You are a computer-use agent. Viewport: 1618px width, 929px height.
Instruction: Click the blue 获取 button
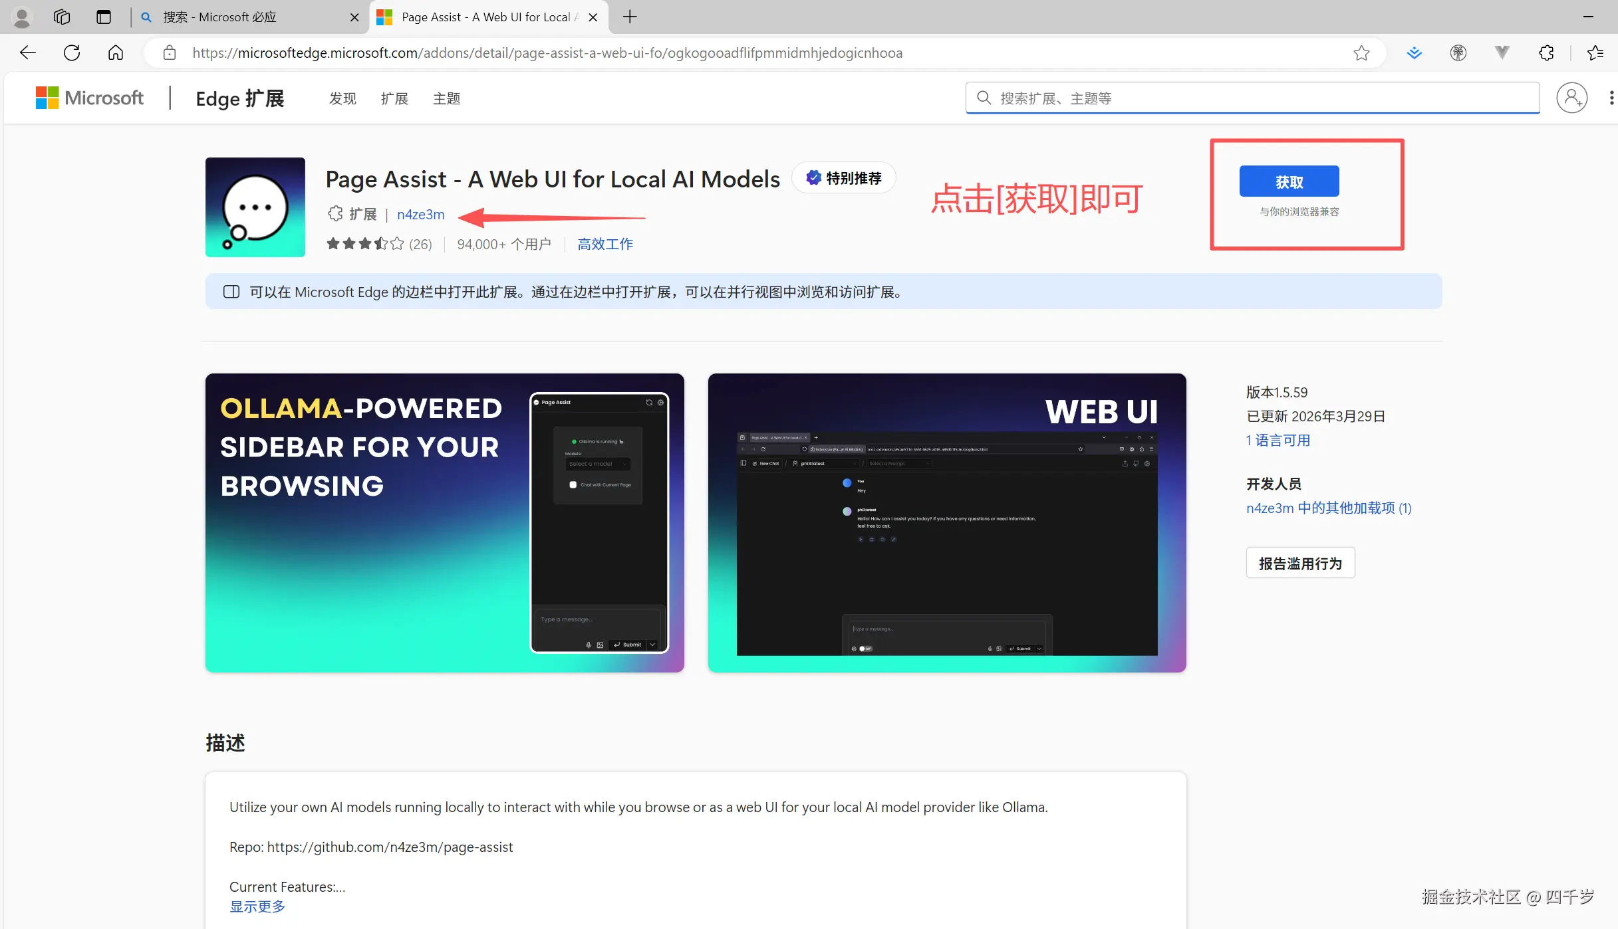tap(1289, 181)
